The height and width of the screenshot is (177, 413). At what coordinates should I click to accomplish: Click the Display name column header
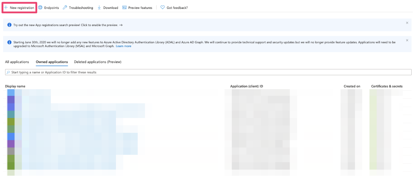(x=15, y=86)
